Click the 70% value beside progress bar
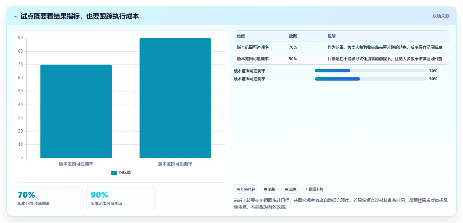Viewport: 463px width, 223px height. point(433,71)
